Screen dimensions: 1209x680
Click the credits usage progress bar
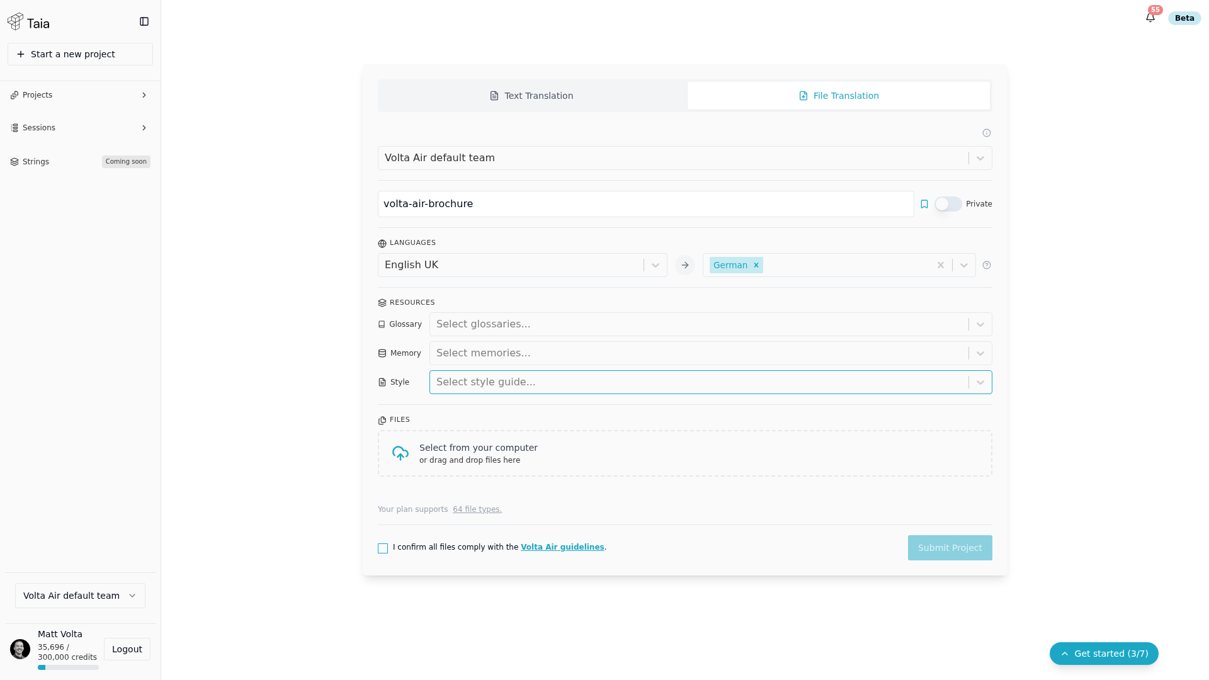tap(68, 667)
